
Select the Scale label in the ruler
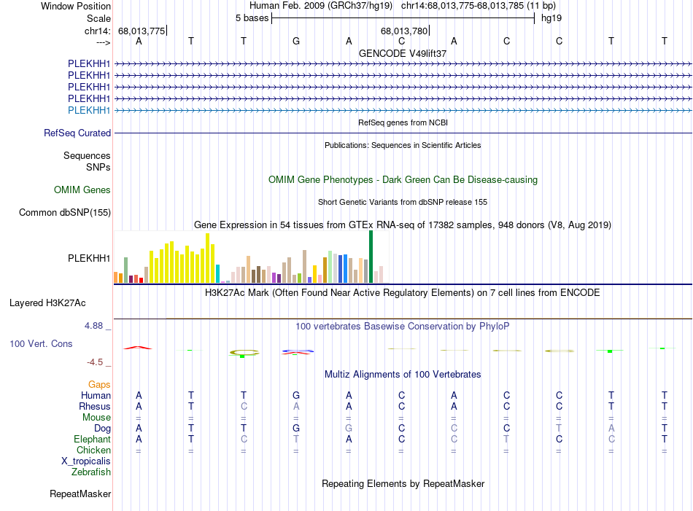click(x=98, y=18)
